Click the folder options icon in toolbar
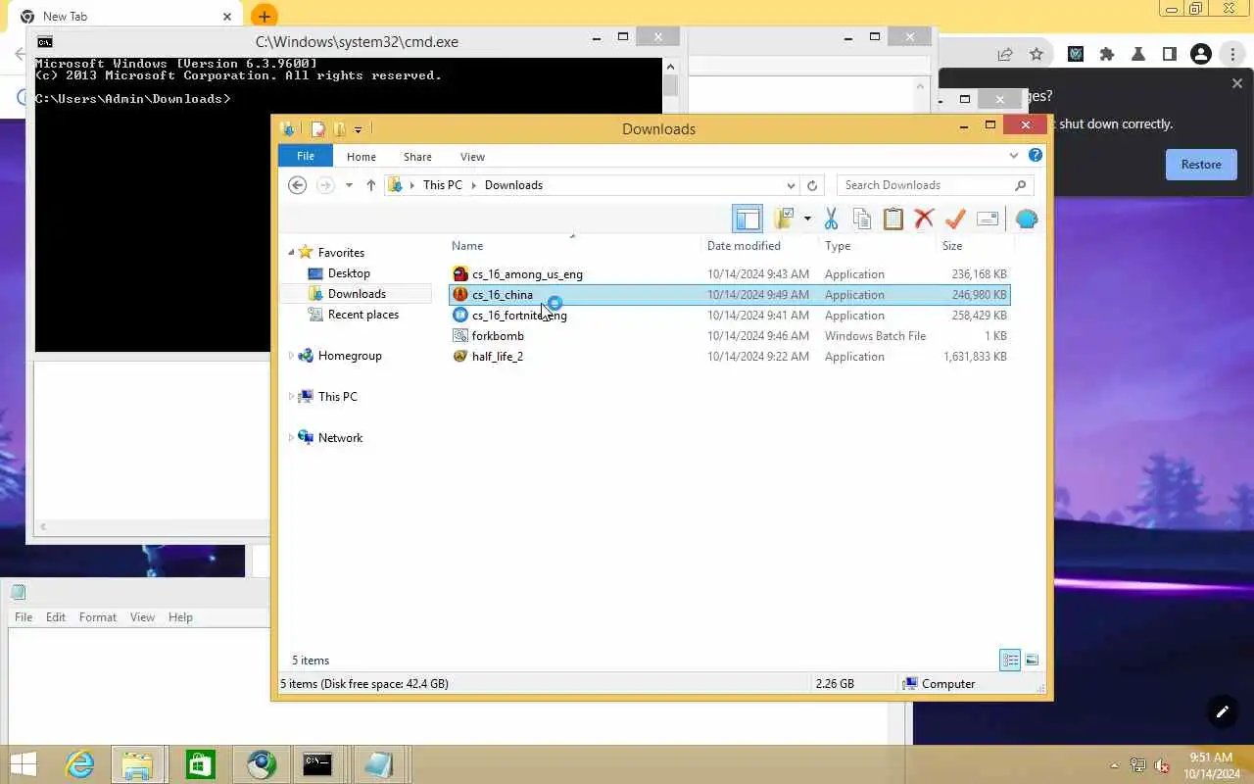Viewport: 1254px width, 784px height. pyautogui.click(x=784, y=219)
